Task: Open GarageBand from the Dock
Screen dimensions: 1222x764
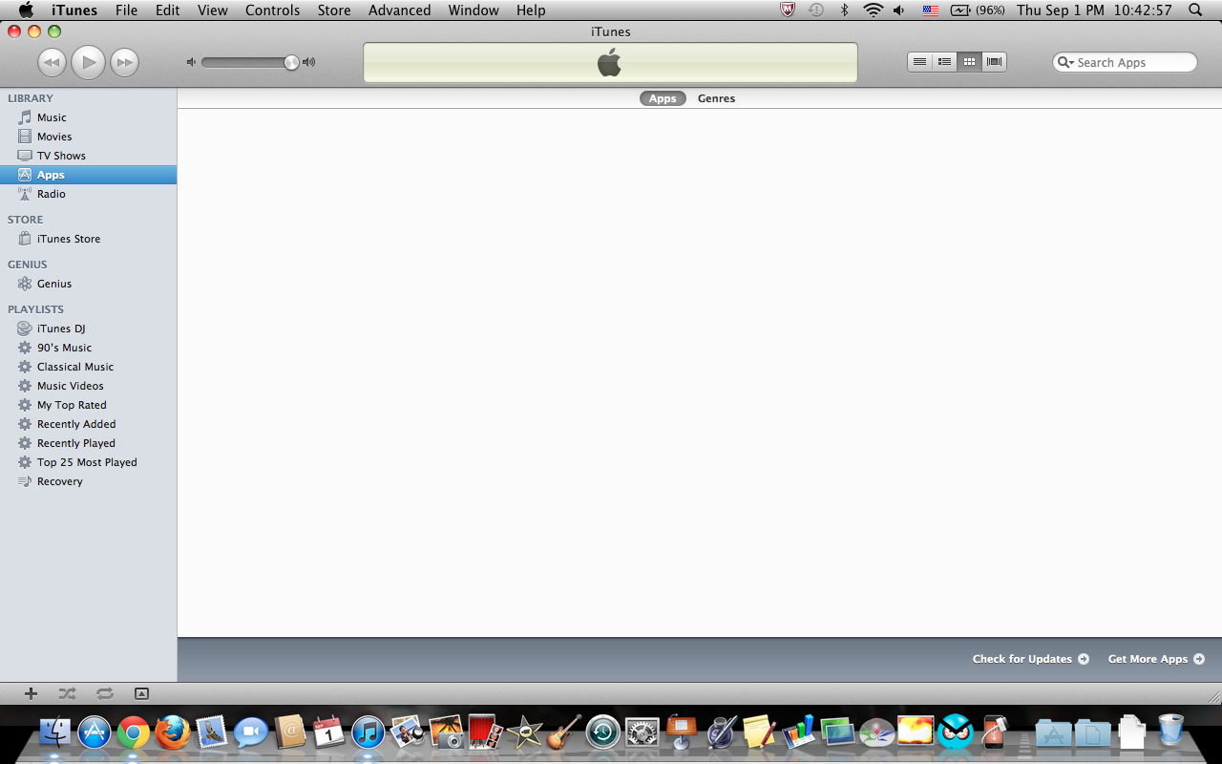Action: (x=564, y=732)
